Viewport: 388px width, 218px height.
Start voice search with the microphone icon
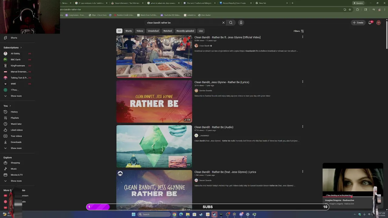click(241, 23)
